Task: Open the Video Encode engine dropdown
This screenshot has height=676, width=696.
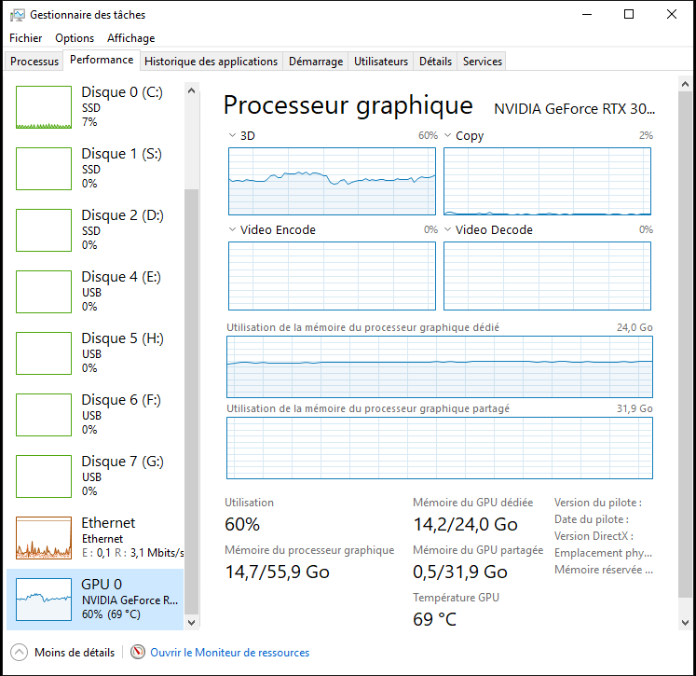Action: (x=232, y=230)
